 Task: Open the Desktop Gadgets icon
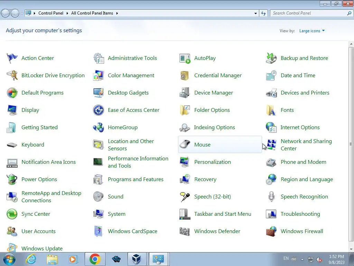point(99,93)
